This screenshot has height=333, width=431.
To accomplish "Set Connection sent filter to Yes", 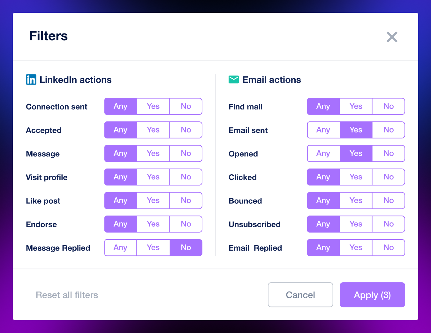I will [153, 106].
